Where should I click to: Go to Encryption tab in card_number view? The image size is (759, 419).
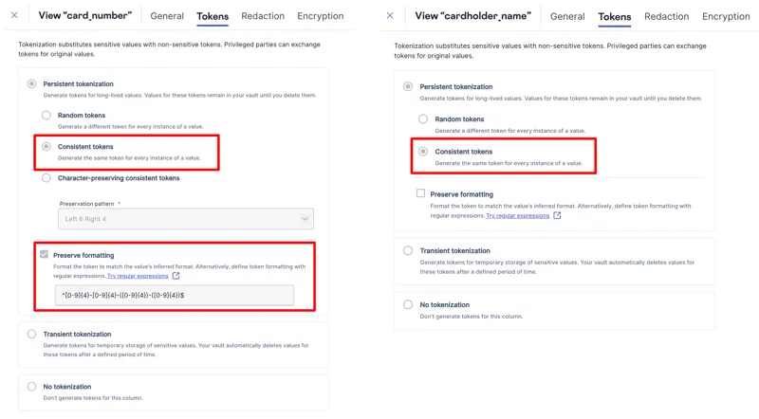click(321, 16)
